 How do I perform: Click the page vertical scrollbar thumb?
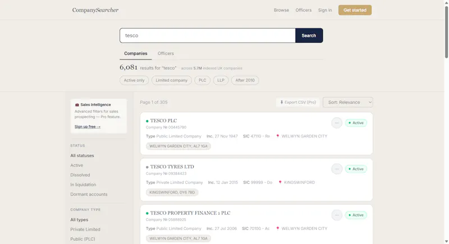[x=446, y=31]
